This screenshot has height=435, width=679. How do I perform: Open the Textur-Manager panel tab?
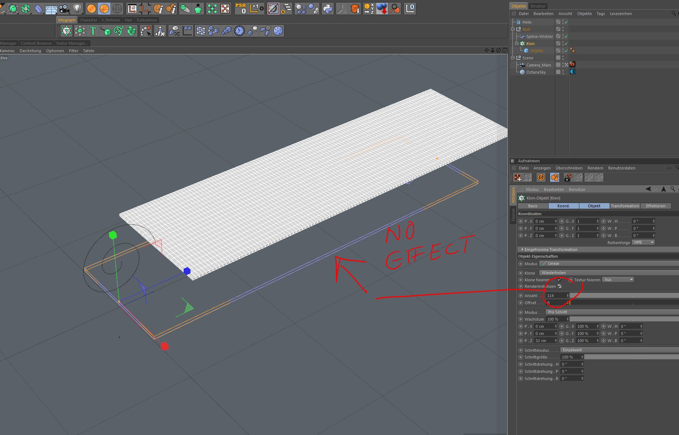pos(72,43)
